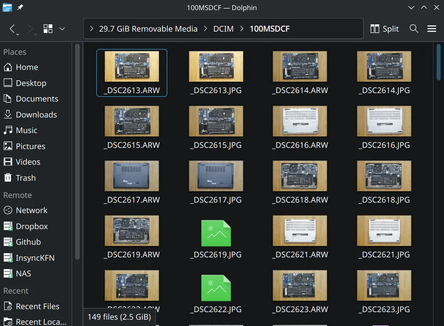Select file _DSC2617.ARW
Viewport: 444px width, 326px height.
pyautogui.click(x=132, y=182)
